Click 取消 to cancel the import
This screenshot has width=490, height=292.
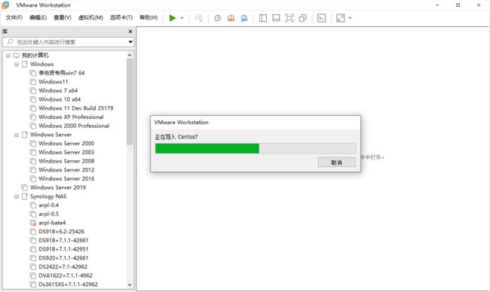click(336, 163)
